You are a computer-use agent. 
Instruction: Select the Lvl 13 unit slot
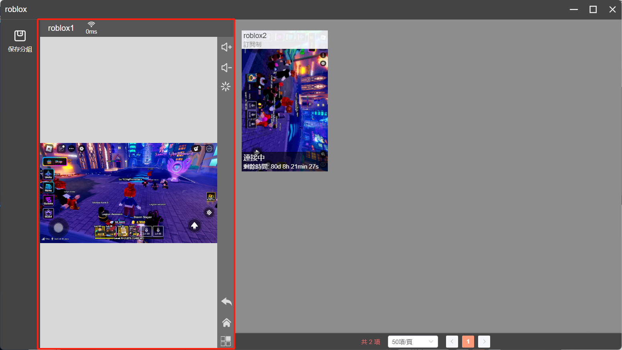(100, 231)
